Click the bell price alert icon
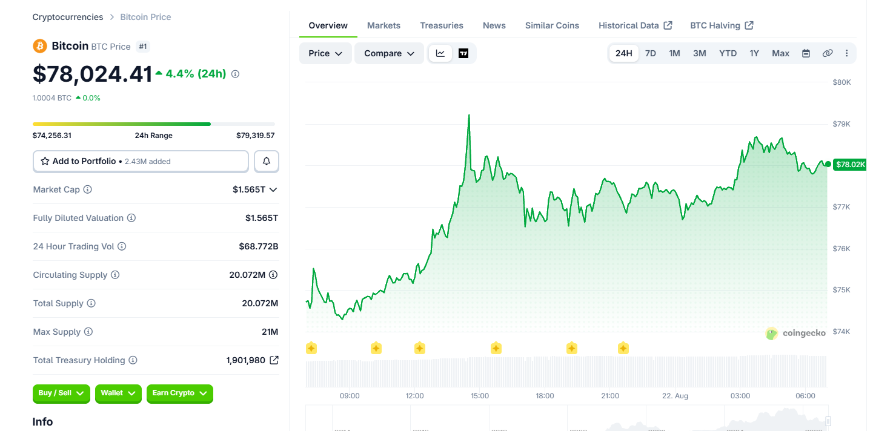Image resolution: width=873 pixels, height=431 pixels. click(x=267, y=161)
